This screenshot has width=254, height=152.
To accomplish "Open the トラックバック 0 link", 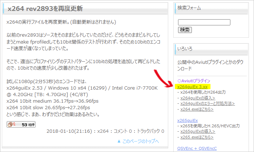I will 150,131.
